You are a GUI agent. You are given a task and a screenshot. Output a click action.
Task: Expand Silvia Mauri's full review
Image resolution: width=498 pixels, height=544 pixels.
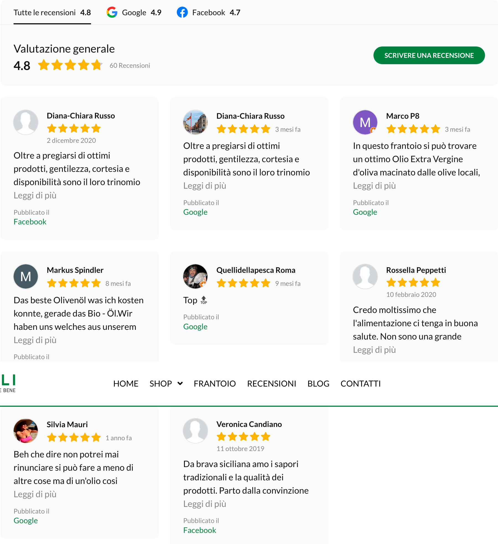[x=35, y=494]
